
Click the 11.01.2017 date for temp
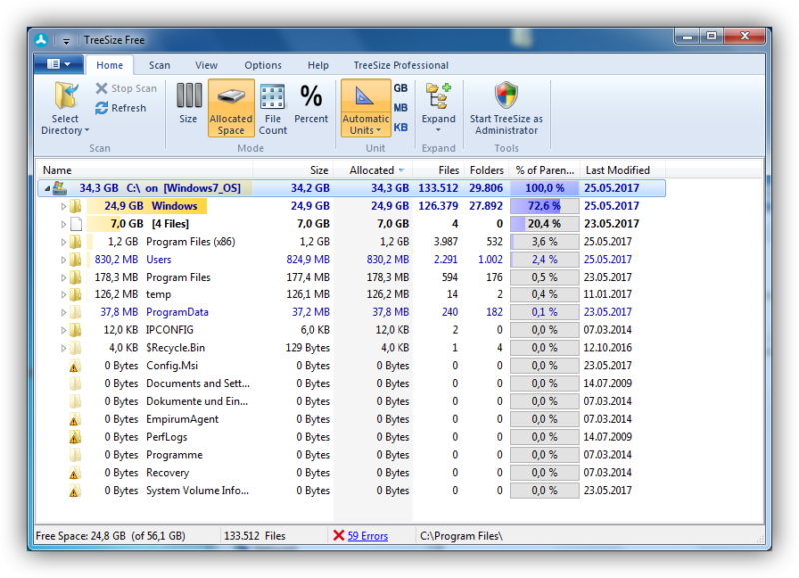pos(608,294)
